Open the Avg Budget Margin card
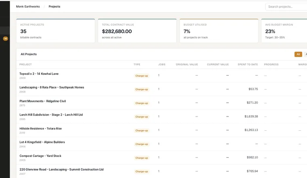307x178 pixels. [284, 31]
